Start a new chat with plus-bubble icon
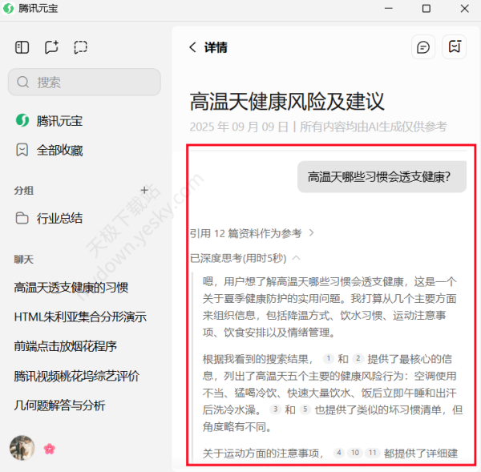Image resolution: width=481 pixels, height=472 pixels. [51, 47]
